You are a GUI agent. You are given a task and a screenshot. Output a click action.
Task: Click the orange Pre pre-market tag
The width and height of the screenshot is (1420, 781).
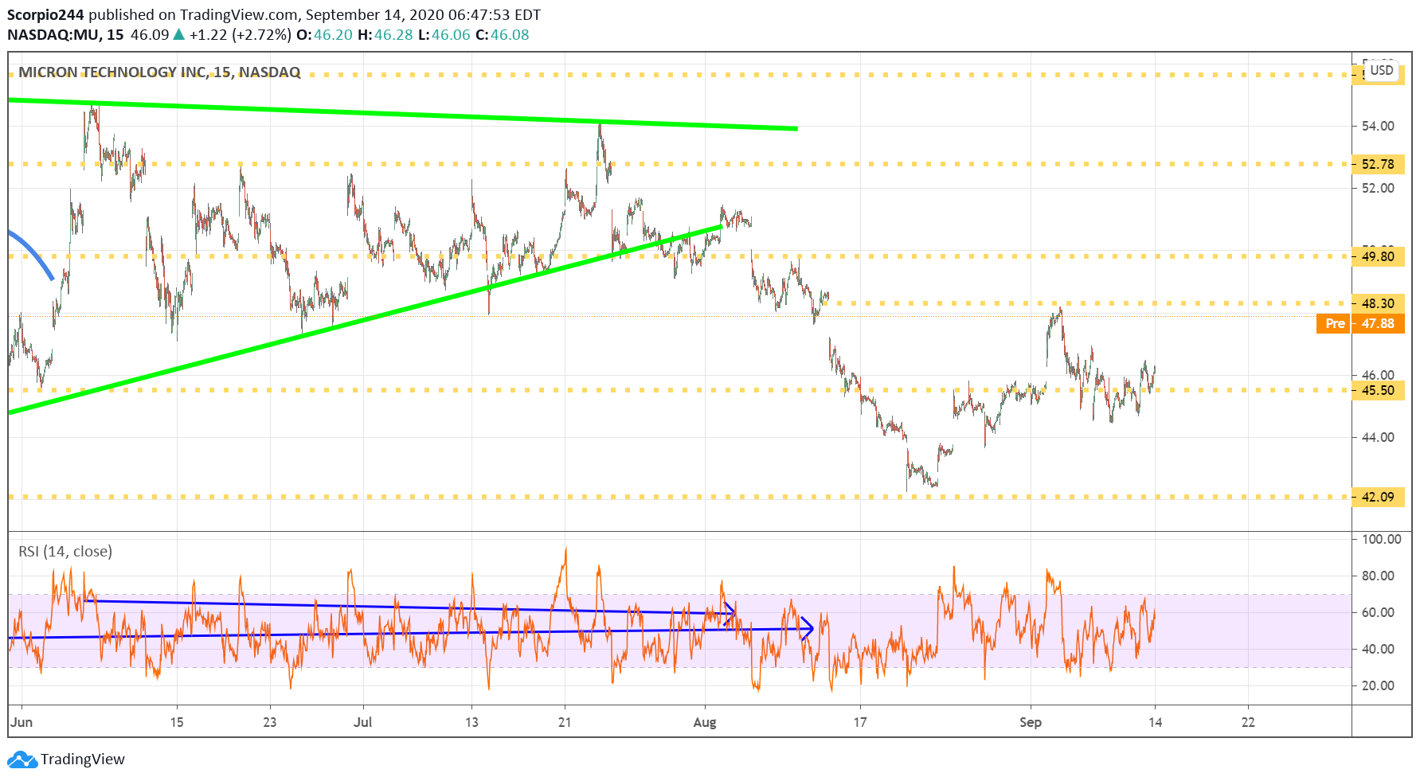pos(1335,323)
